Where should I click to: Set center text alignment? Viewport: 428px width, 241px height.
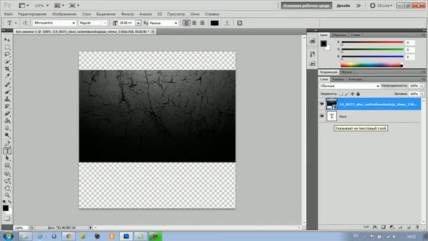[x=195, y=23]
